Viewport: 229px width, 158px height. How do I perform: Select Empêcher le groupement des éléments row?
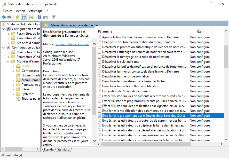point(161,116)
